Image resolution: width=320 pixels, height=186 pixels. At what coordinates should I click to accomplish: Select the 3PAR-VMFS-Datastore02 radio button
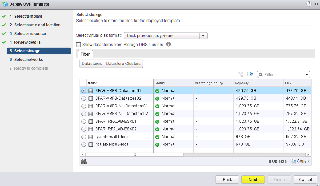pyautogui.click(x=84, y=99)
